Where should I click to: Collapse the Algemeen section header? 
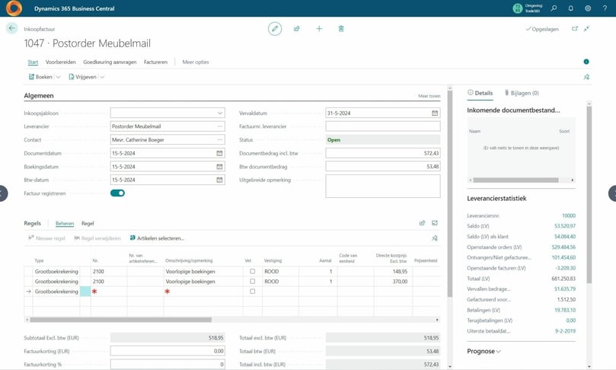[39, 95]
